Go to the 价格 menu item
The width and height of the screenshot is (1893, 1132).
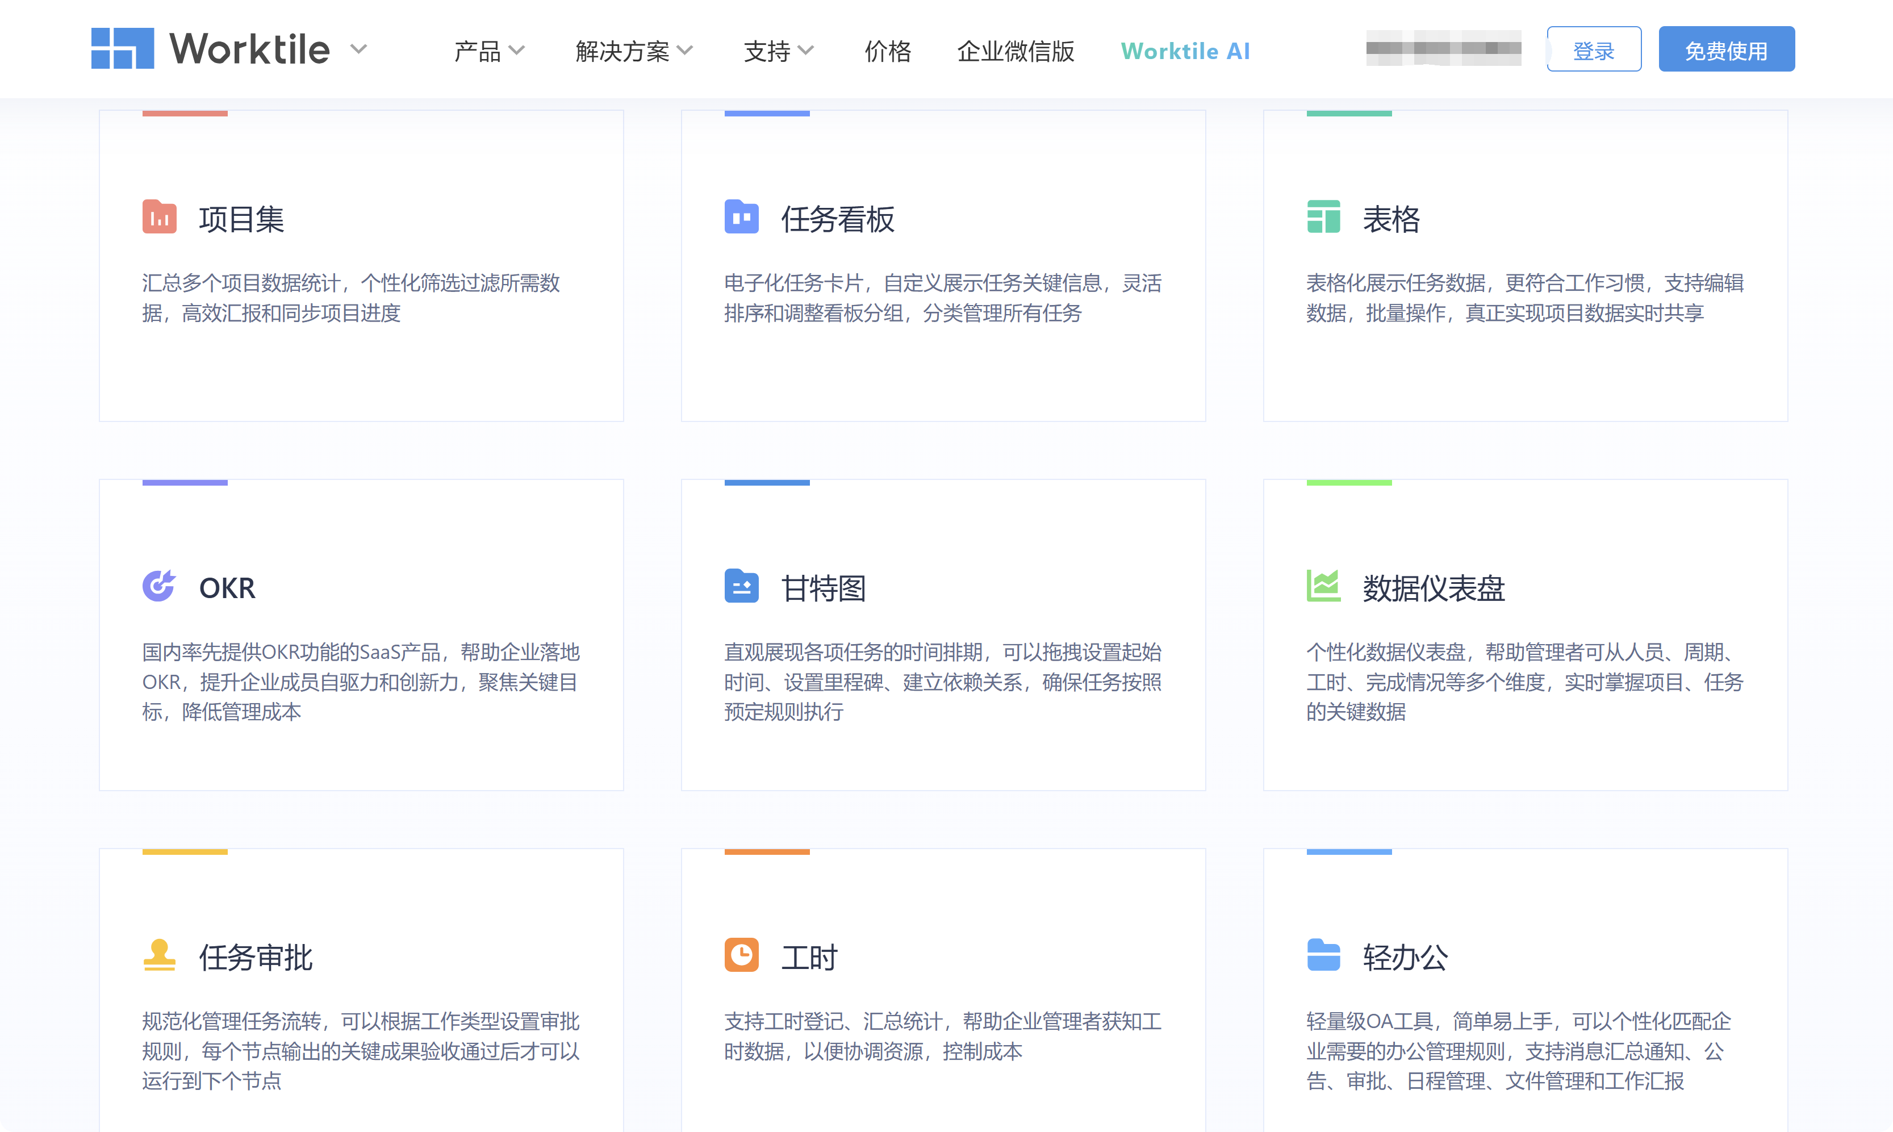click(x=887, y=51)
